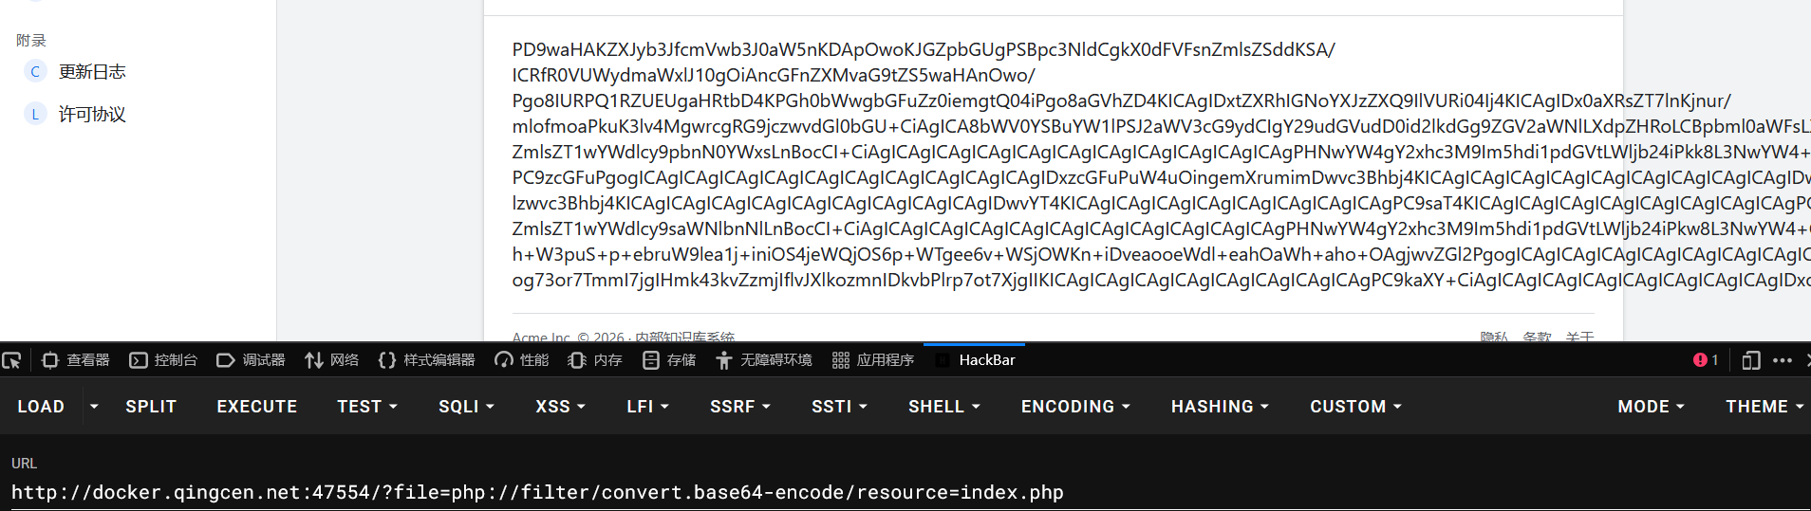Click the C badge icon beside 更新日志
The width and height of the screenshot is (1811, 511).
tap(35, 72)
